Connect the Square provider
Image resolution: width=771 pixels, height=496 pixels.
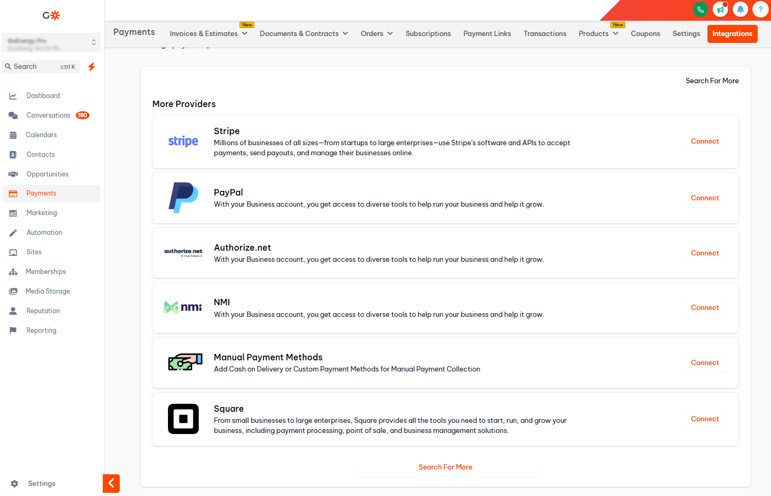click(x=705, y=419)
